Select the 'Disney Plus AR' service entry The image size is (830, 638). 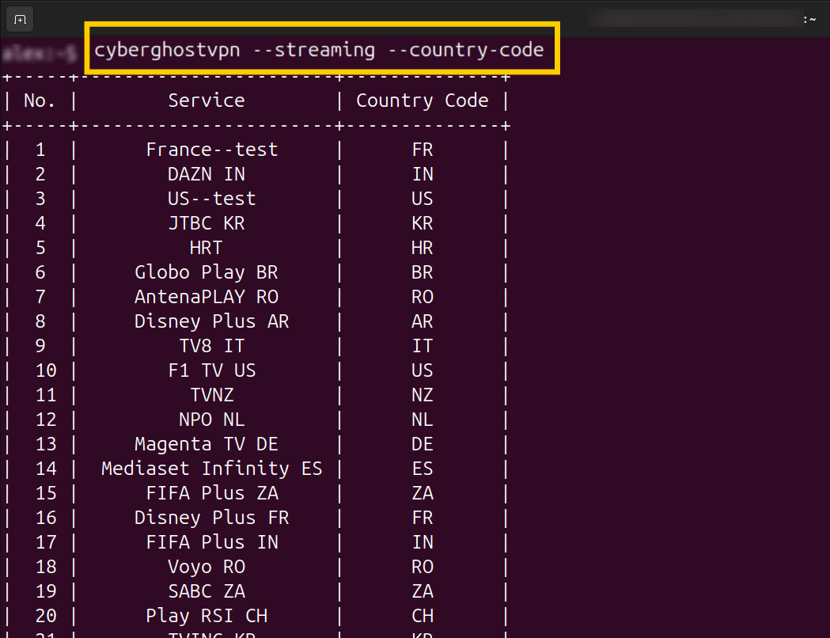(211, 321)
